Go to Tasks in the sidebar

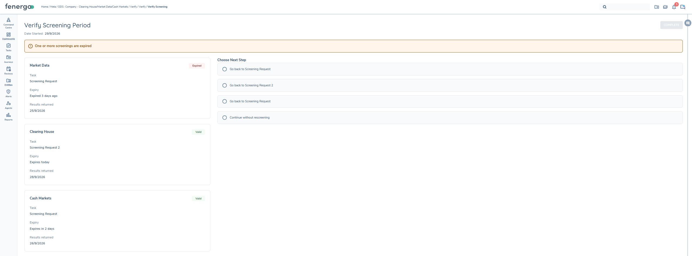click(x=8, y=47)
